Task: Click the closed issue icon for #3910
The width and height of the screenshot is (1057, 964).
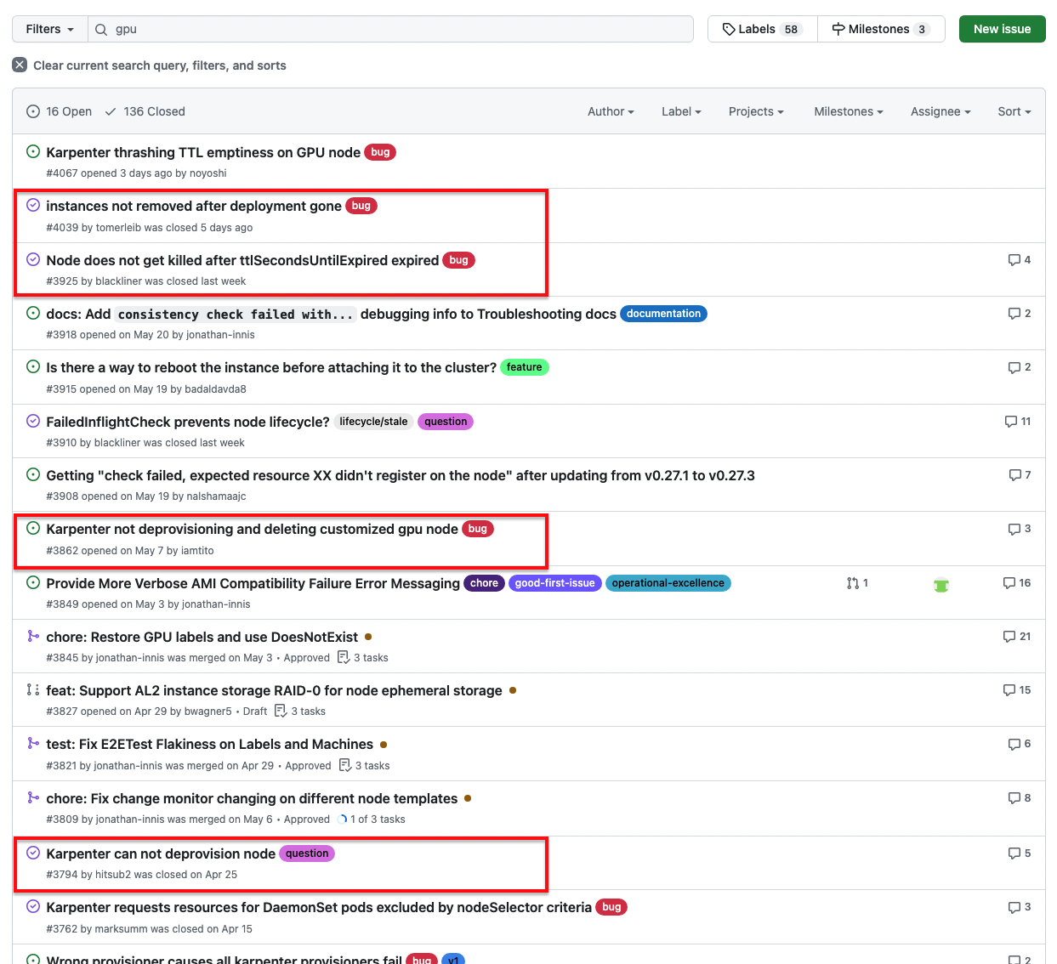Action: pos(33,421)
